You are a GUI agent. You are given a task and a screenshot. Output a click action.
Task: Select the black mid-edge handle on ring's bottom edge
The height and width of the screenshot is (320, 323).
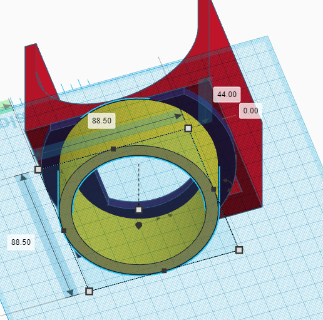coord(164,271)
